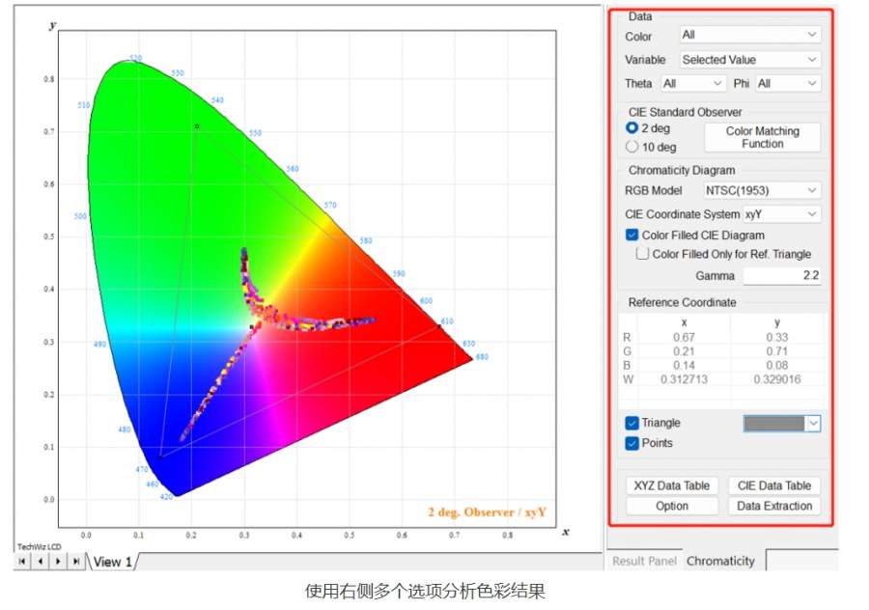This screenshot has width=869, height=610.
Task: Select the View 1 tab
Action: [112, 562]
